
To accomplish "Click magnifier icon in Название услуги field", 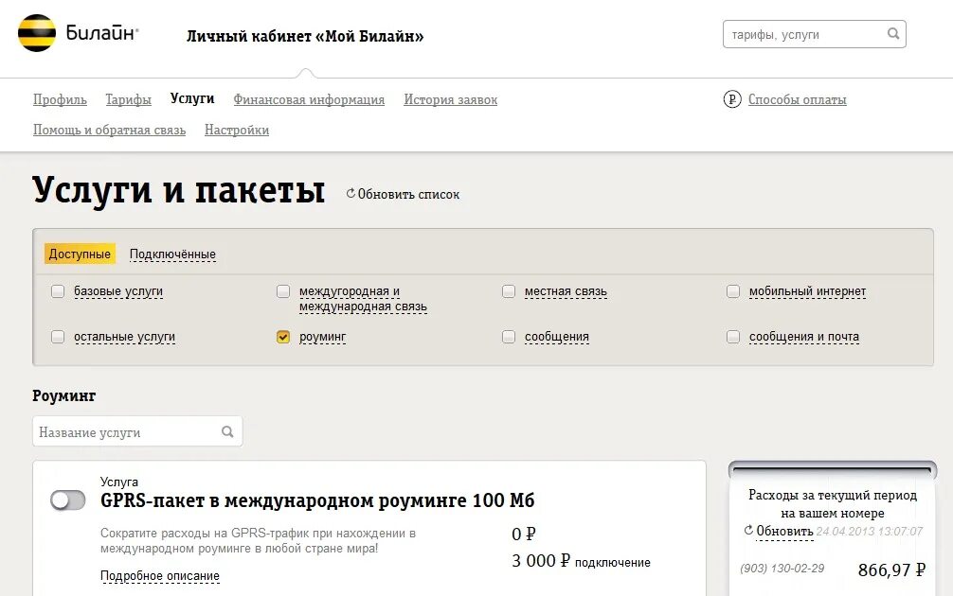I will coord(227,431).
